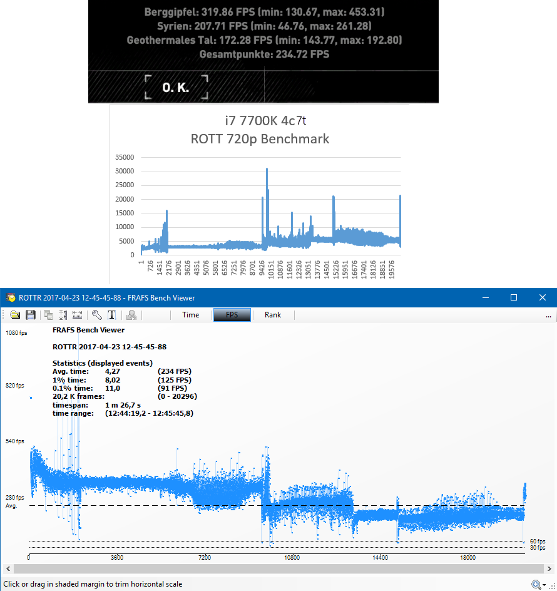Click the '3600' x-axis tick label
557x591 pixels.
tap(117, 557)
